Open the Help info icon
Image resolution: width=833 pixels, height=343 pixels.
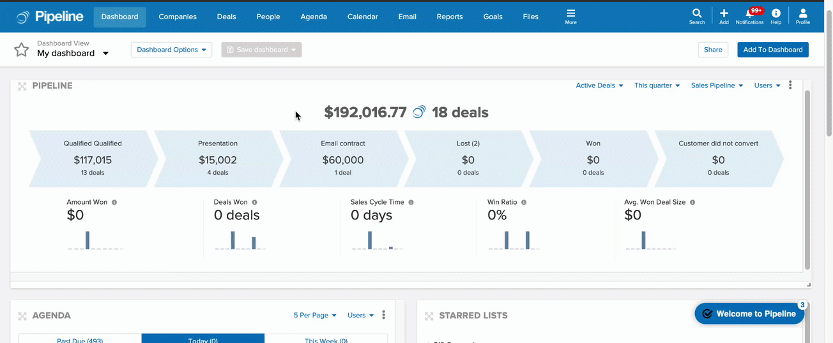pyautogui.click(x=776, y=13)
